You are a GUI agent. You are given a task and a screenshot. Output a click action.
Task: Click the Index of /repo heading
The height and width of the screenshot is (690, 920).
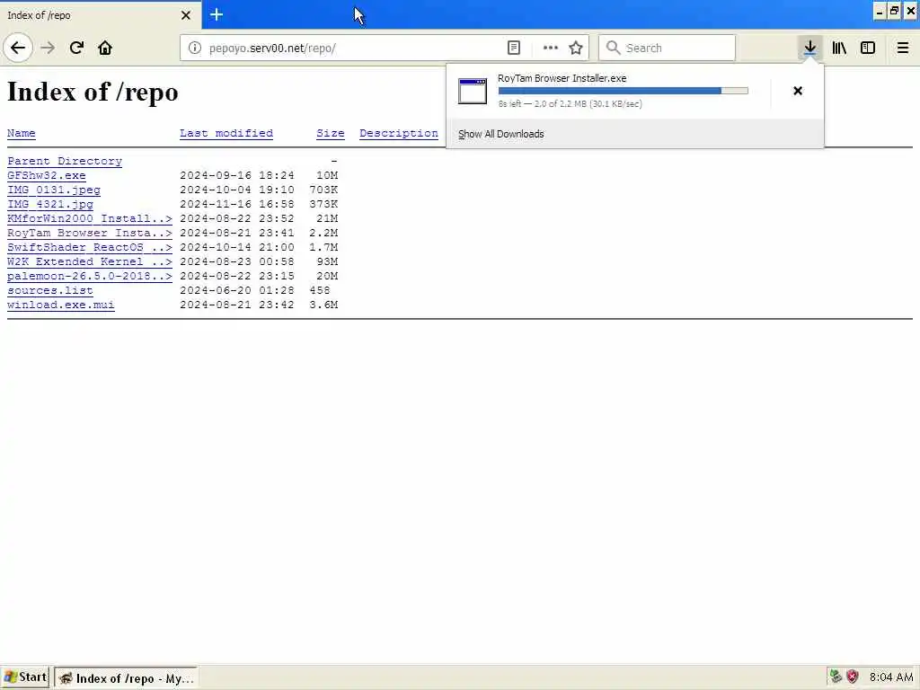tap(93, 93)
